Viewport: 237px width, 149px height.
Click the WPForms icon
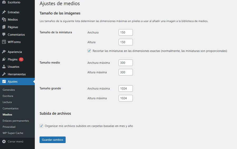(x=4, y=42)
